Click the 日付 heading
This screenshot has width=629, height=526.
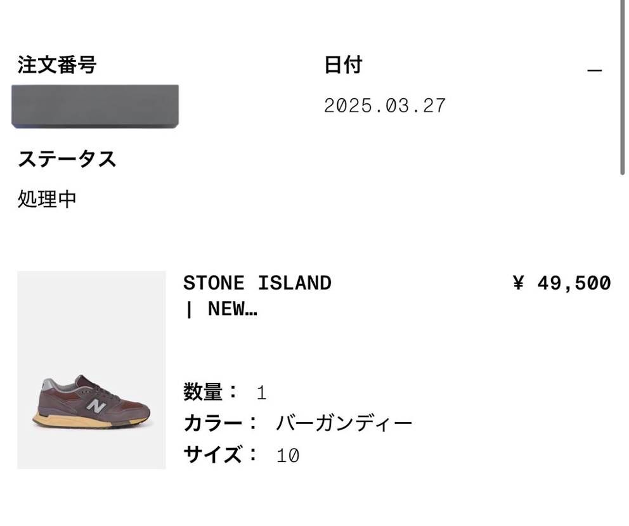[343, 65]
